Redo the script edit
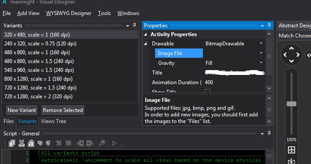This screenshot has height=164, width=311. point(48,143)
